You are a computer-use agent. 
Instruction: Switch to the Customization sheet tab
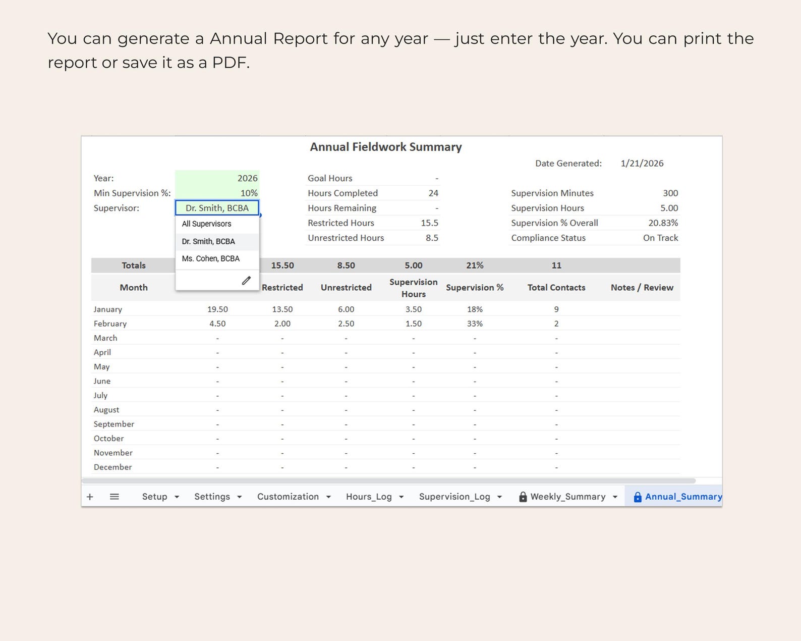(288, 497)
